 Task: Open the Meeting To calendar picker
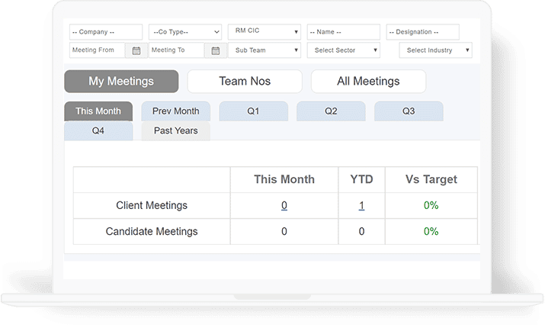coord(216,50)
